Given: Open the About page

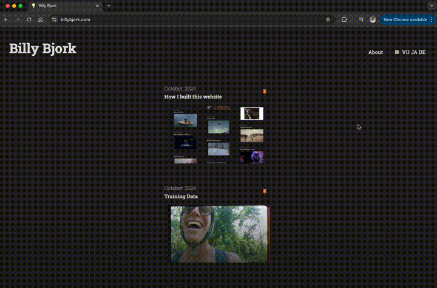Looking at the screenshot, I should [375, 52].
